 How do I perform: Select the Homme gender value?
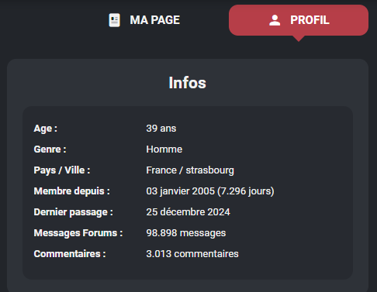164,149
